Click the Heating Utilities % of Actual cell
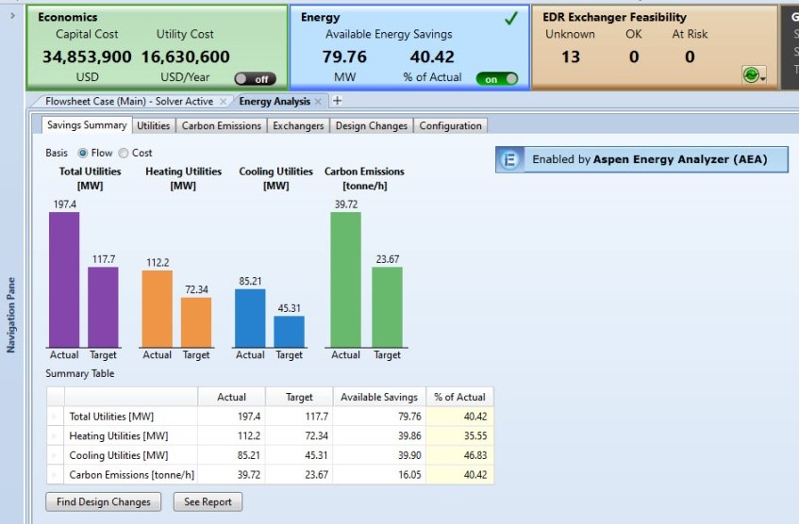 tap(459, 436)
